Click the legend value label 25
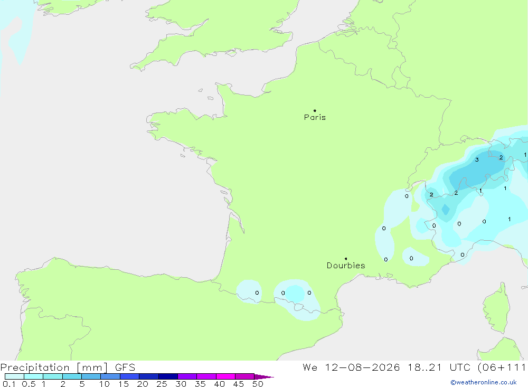The image size is (528, 387). (162, 384)
